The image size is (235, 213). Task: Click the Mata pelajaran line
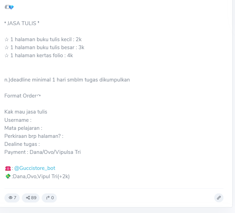(23, 128)
